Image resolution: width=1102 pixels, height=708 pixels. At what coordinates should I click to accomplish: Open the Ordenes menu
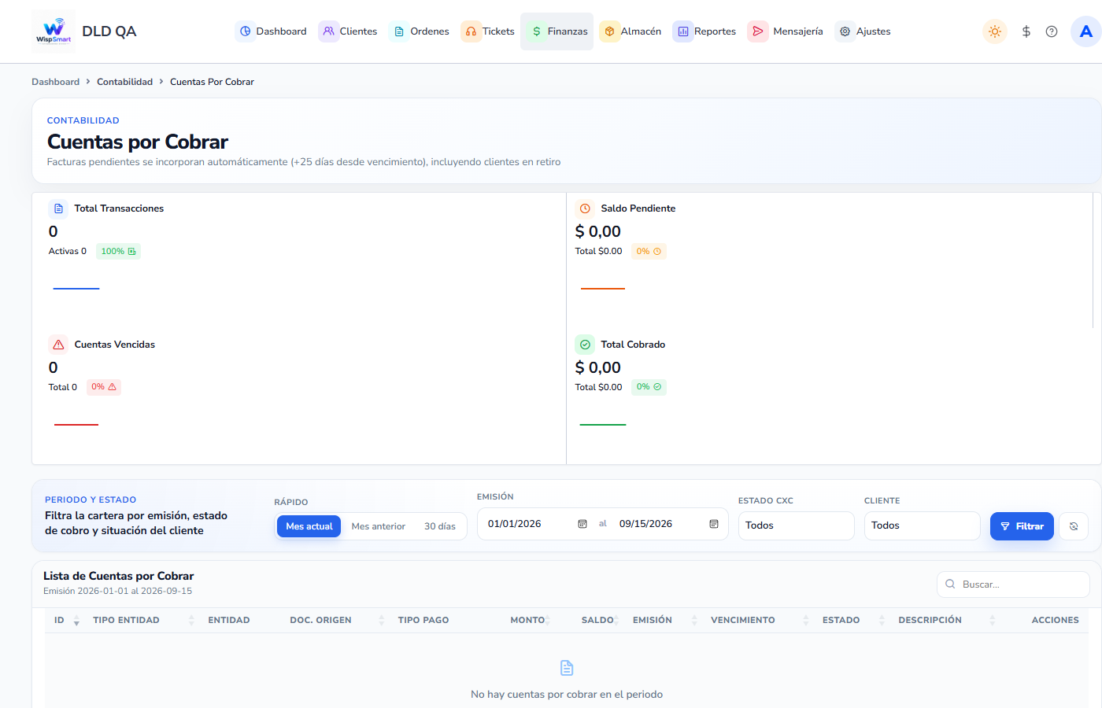[421, 31]
